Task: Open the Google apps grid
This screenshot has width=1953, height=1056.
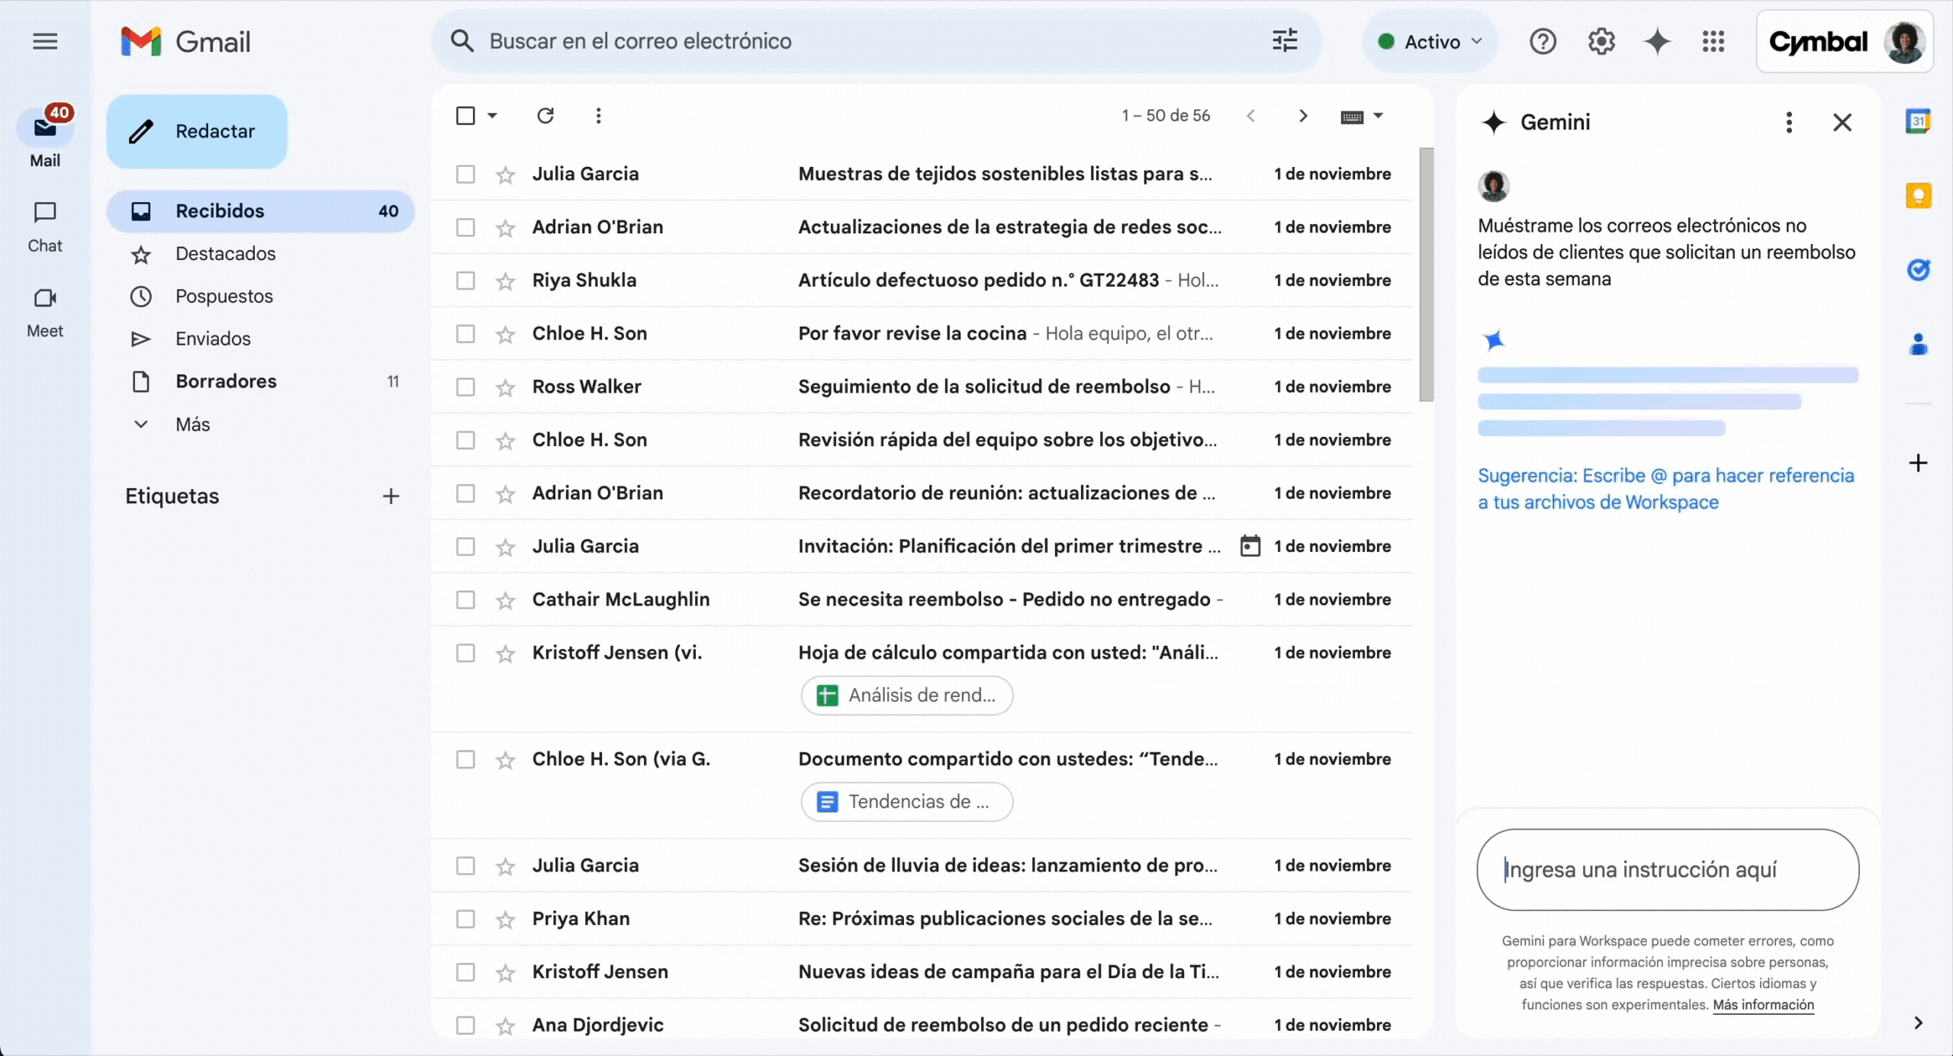Action: [x=1713, y=41]
